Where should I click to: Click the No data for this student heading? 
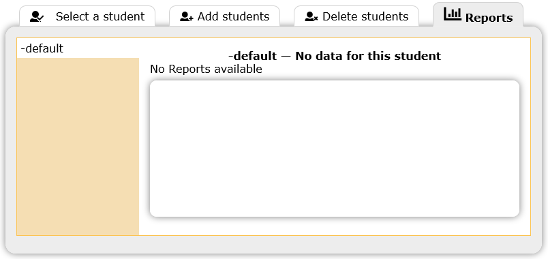(x=368, y=56)
